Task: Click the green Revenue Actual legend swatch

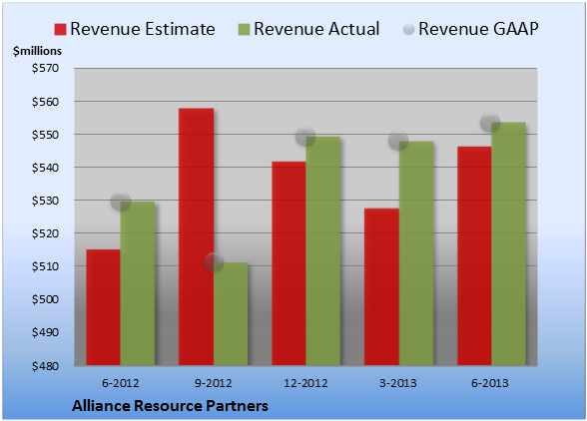Action: (x=244, y=29)
